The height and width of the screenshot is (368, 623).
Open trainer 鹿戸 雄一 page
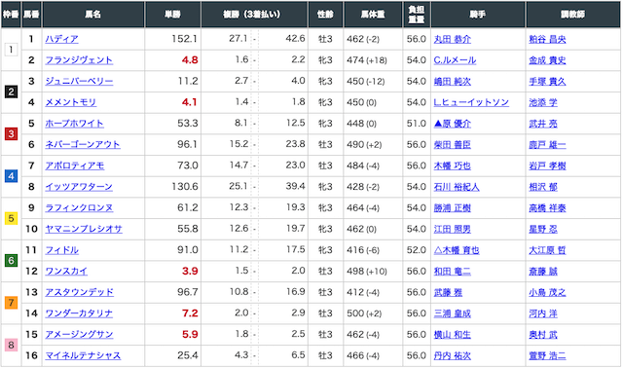pos(547,144)
